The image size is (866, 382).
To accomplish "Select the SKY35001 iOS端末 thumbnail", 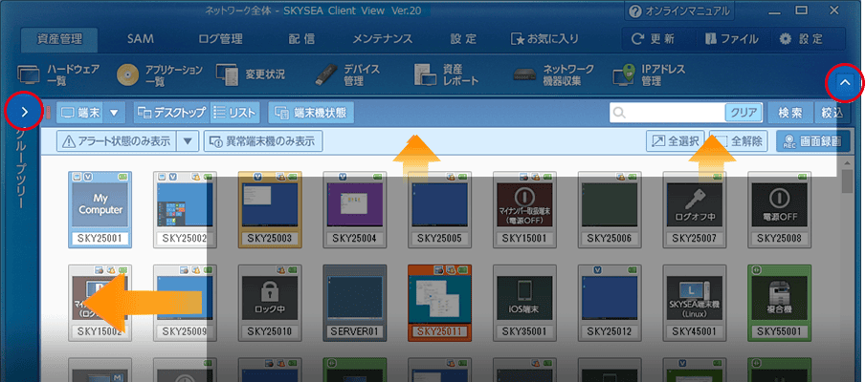I will [x=524, y=303].
